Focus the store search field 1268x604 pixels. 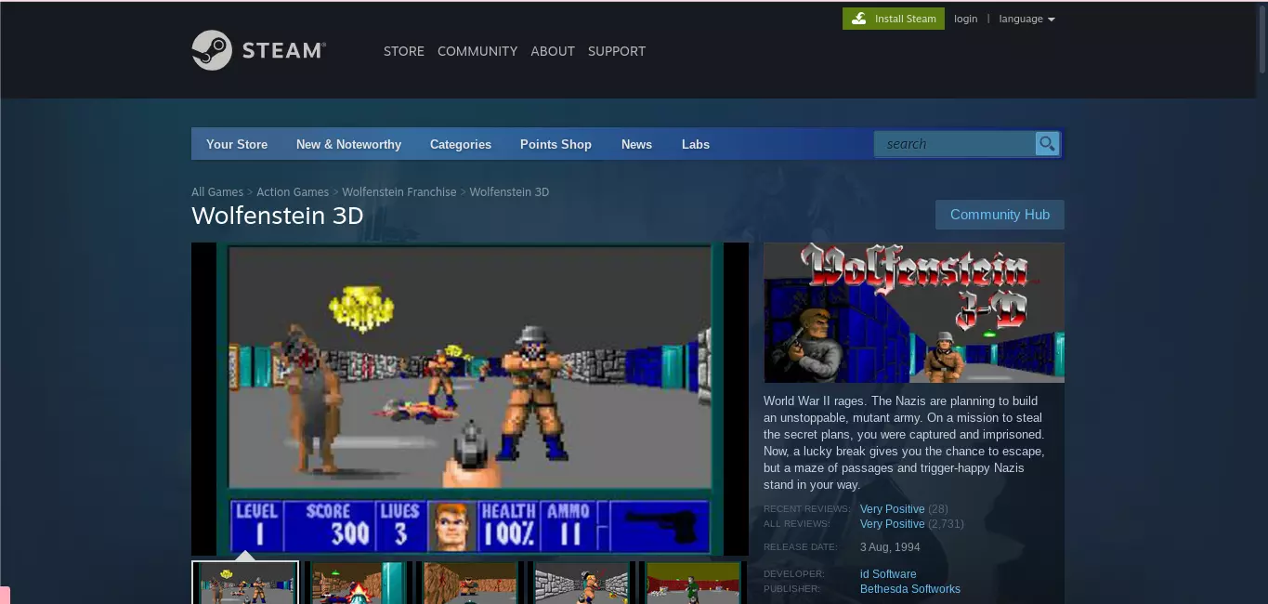pyautogui.click(x=955, y=144)
